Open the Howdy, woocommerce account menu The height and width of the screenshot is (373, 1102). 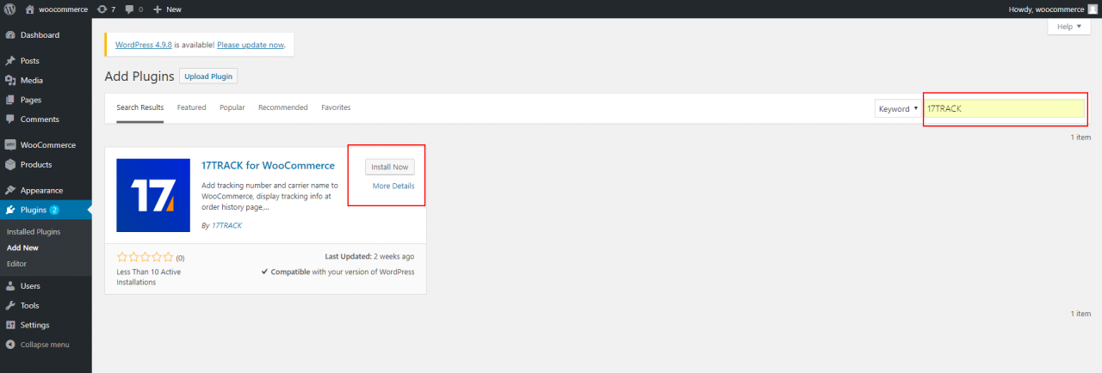coord(1052,9)
